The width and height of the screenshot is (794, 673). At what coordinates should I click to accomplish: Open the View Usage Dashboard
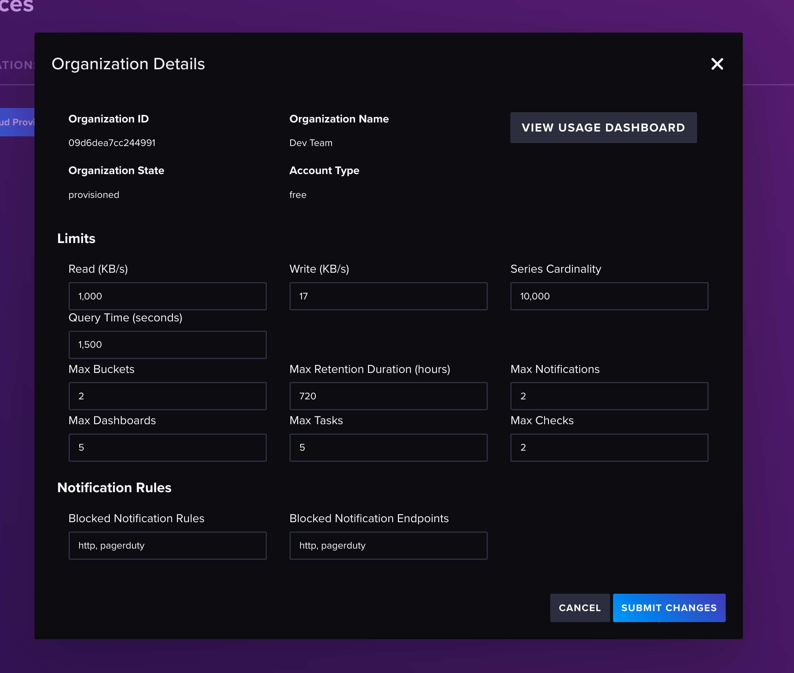coord(603,127)
